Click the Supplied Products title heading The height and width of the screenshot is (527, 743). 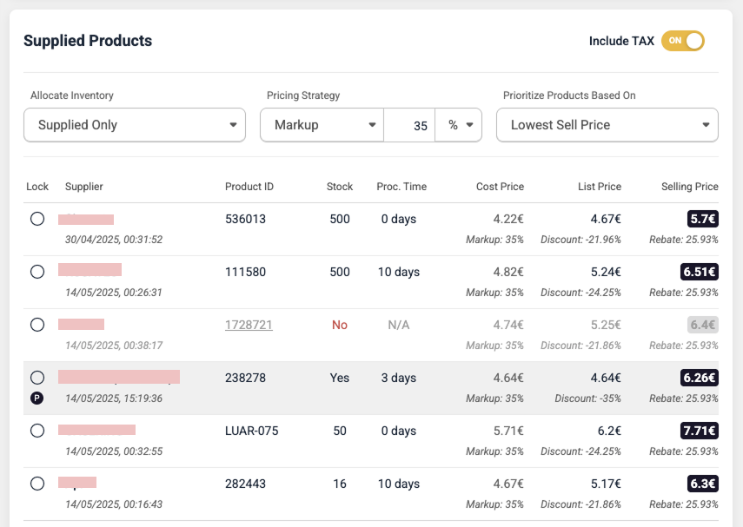[87, 41]
